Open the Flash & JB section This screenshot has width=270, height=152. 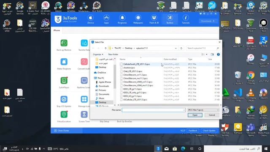154,19
